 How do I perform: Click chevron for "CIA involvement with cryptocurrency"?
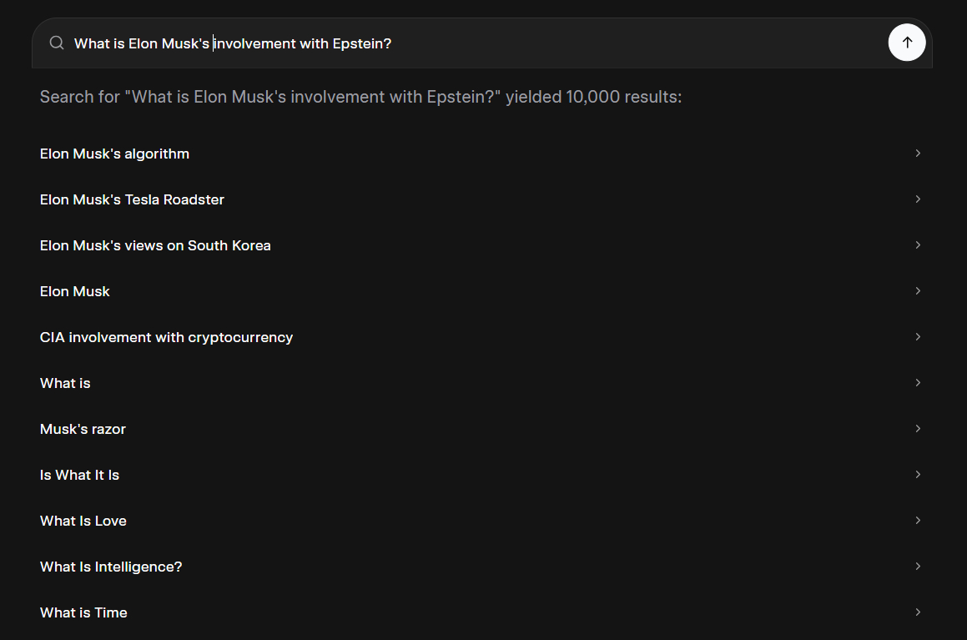[x=918, y=337]
